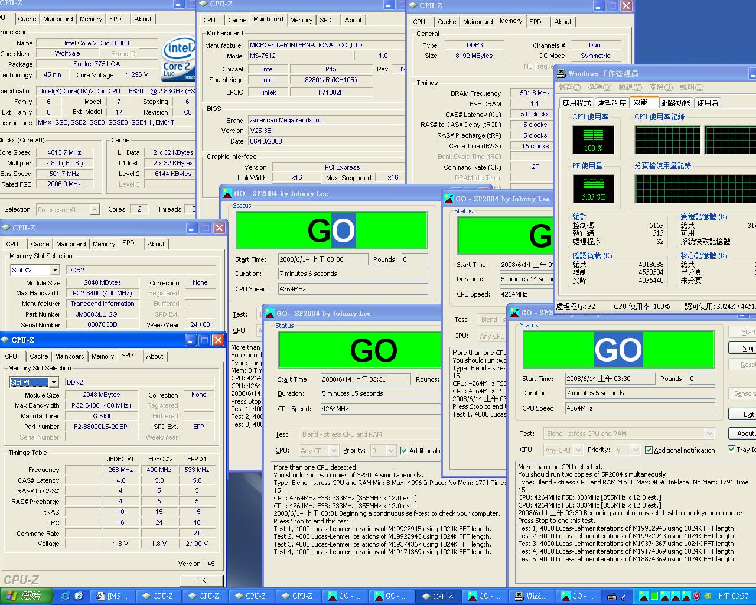
Task: Open Task Manager 網路功能 tab
Action: point(676,103)
